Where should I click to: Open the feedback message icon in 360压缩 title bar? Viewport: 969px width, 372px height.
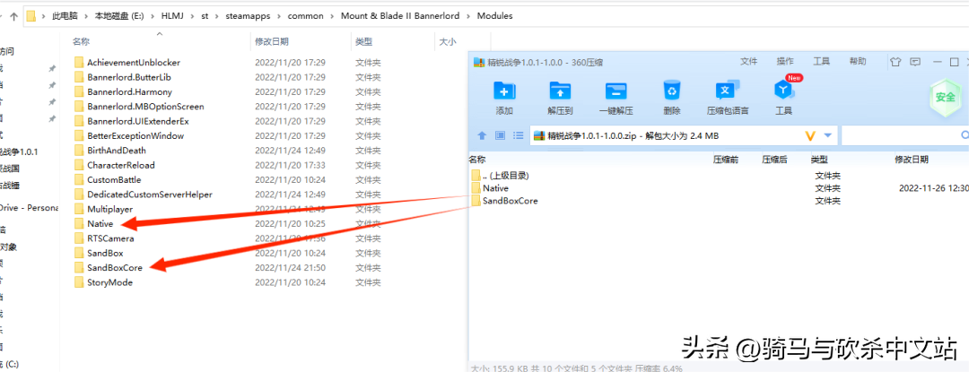pyautogui.click(x=915, y=62)
